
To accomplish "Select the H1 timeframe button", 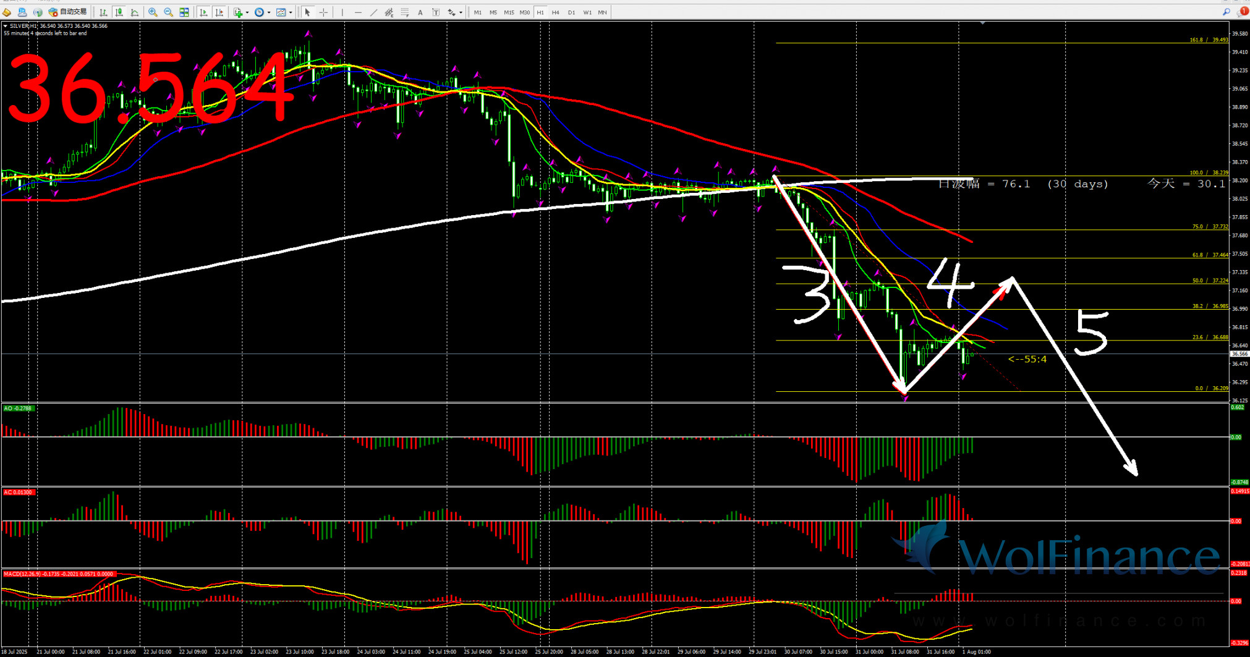I will click(540, 12).
